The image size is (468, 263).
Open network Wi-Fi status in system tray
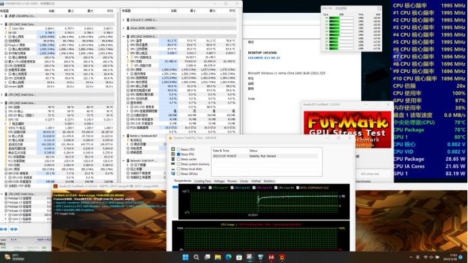[x=425, y=258]
